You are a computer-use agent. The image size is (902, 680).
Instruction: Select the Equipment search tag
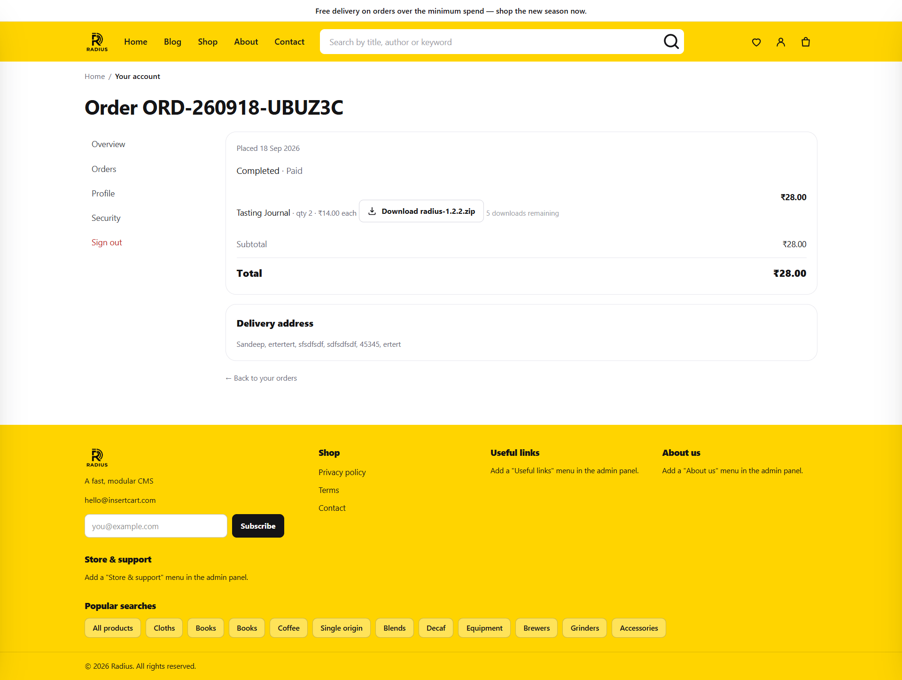(484, 628)
